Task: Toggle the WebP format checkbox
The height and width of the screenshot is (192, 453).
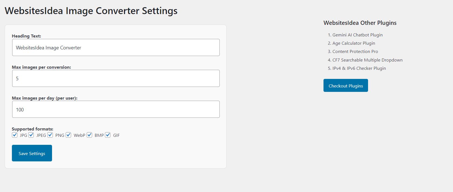Action: coord(68,135)
